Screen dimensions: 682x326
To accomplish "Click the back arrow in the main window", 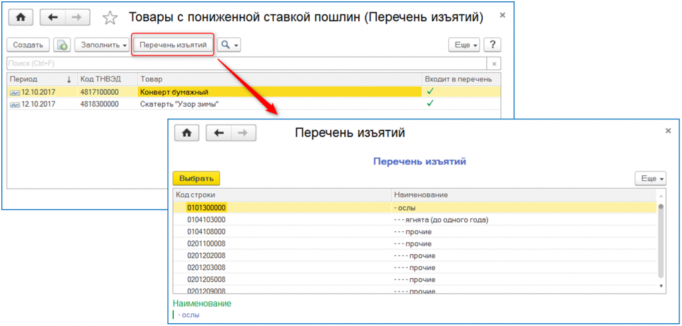I will (54, 17).
